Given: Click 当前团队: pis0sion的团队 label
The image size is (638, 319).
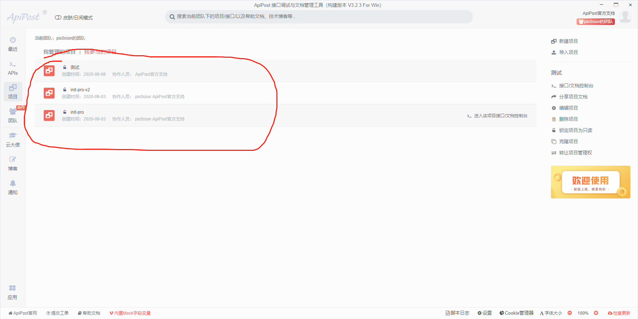Looking at the screenshot, I should pyautogui.click(x=60, y=38).
